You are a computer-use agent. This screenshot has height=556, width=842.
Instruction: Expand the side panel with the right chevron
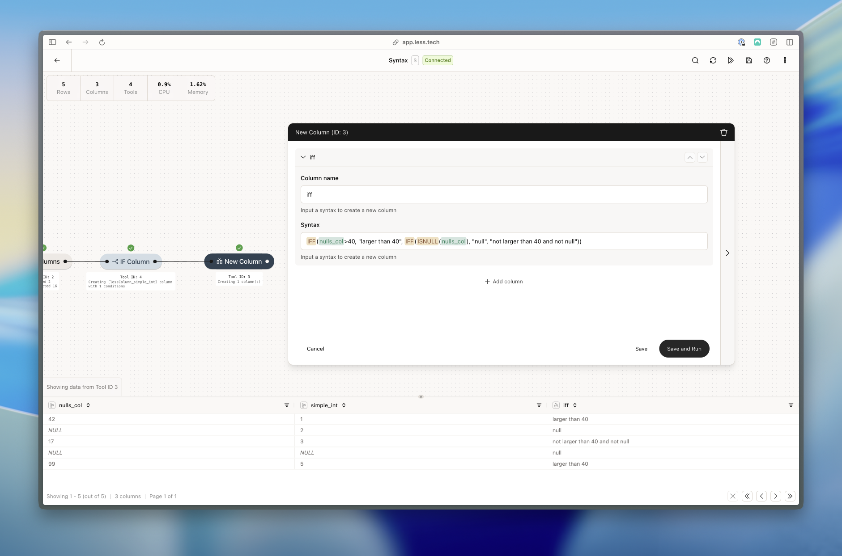727,253
